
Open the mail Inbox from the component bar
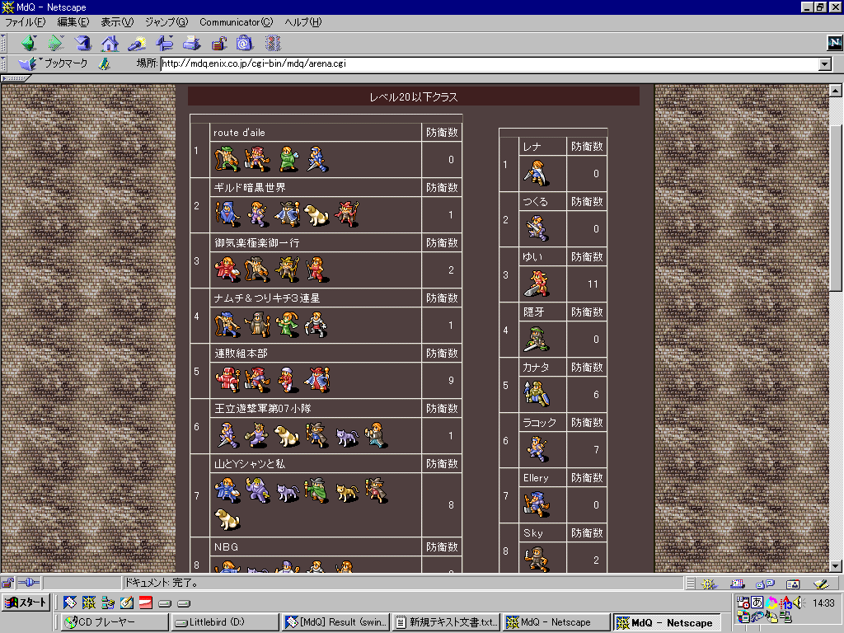[737, 584]
